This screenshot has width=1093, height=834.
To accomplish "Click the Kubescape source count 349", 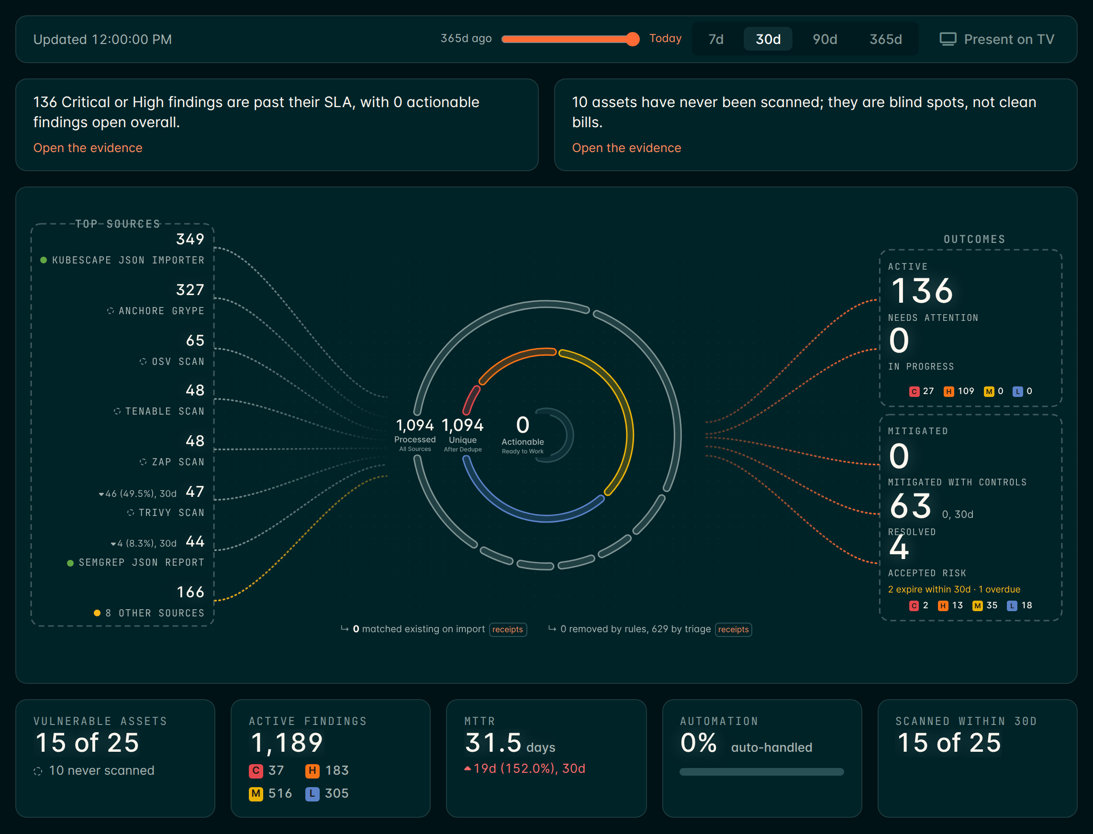I will pyautogui.click(x=190, y=239).
